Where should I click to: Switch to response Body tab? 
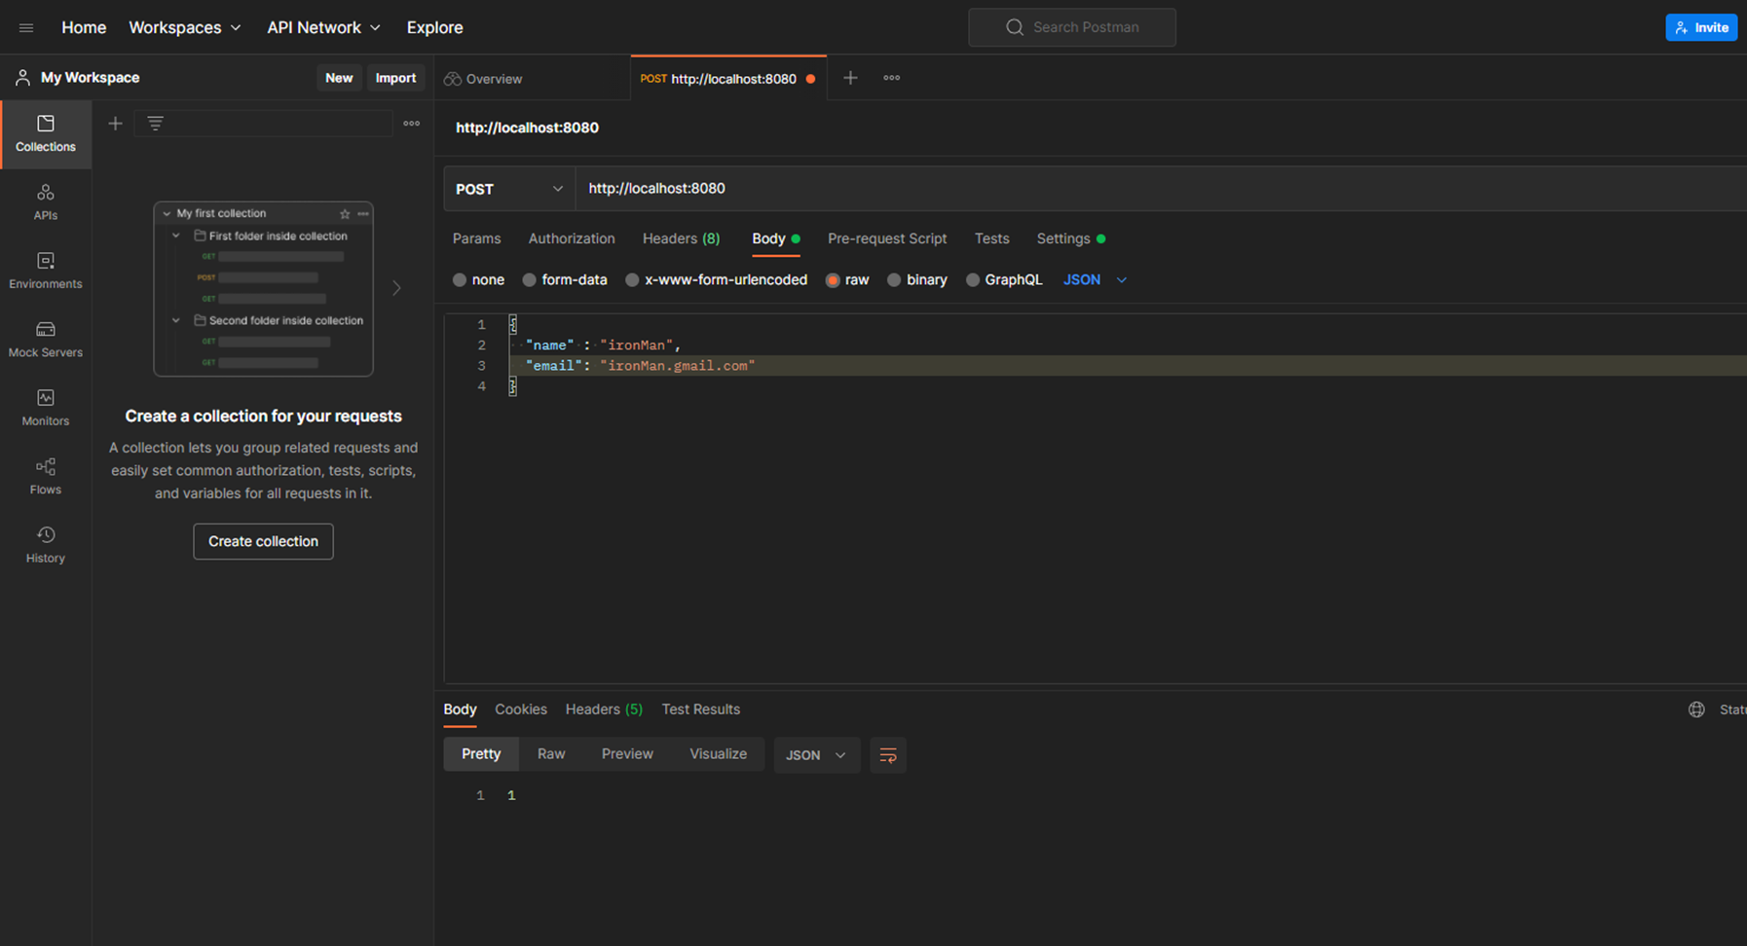point(460,709)
